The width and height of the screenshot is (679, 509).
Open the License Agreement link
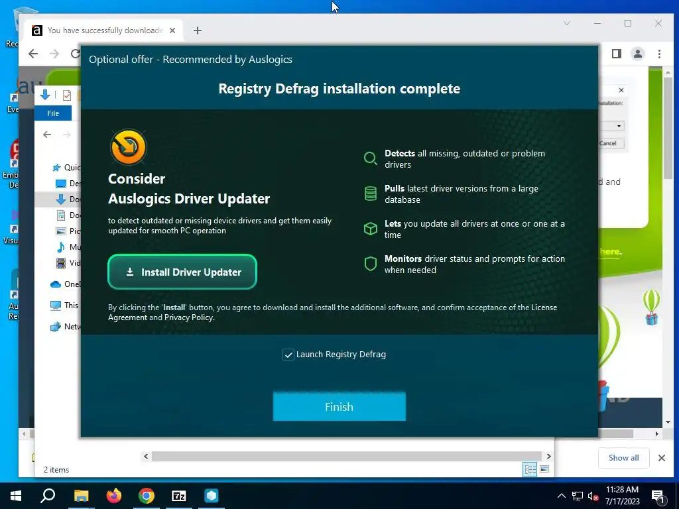pos(333,312)
